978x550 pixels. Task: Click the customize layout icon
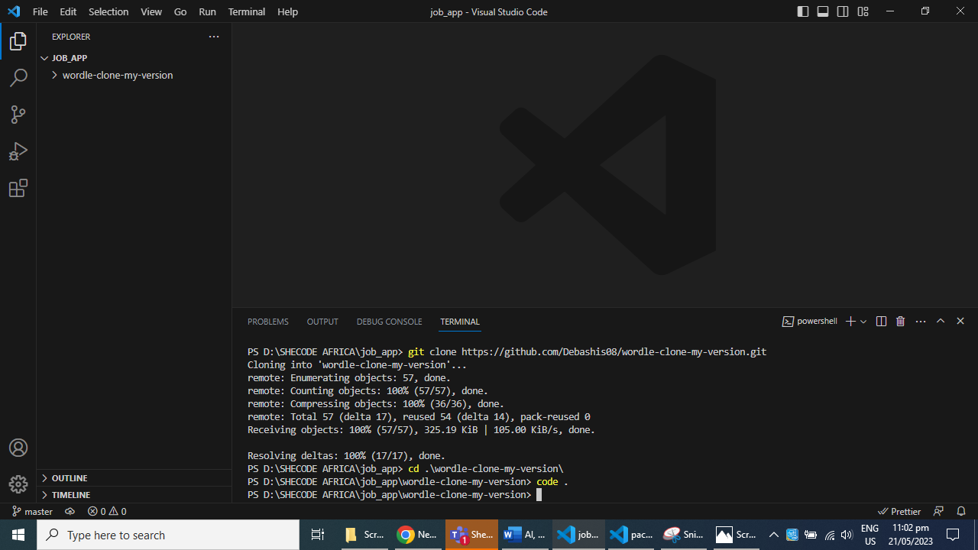(x=863, y=11)
